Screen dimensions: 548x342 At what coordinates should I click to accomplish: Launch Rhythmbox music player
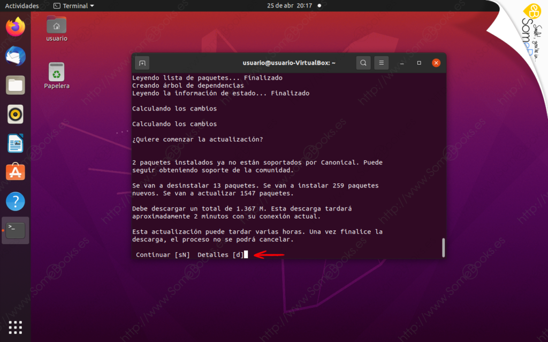[16, 114]
